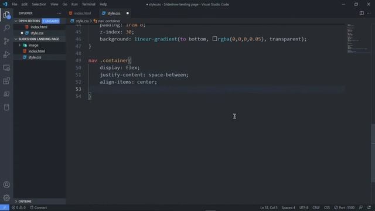
Task: Open the Edit menu
Action: tap(24, 4)
